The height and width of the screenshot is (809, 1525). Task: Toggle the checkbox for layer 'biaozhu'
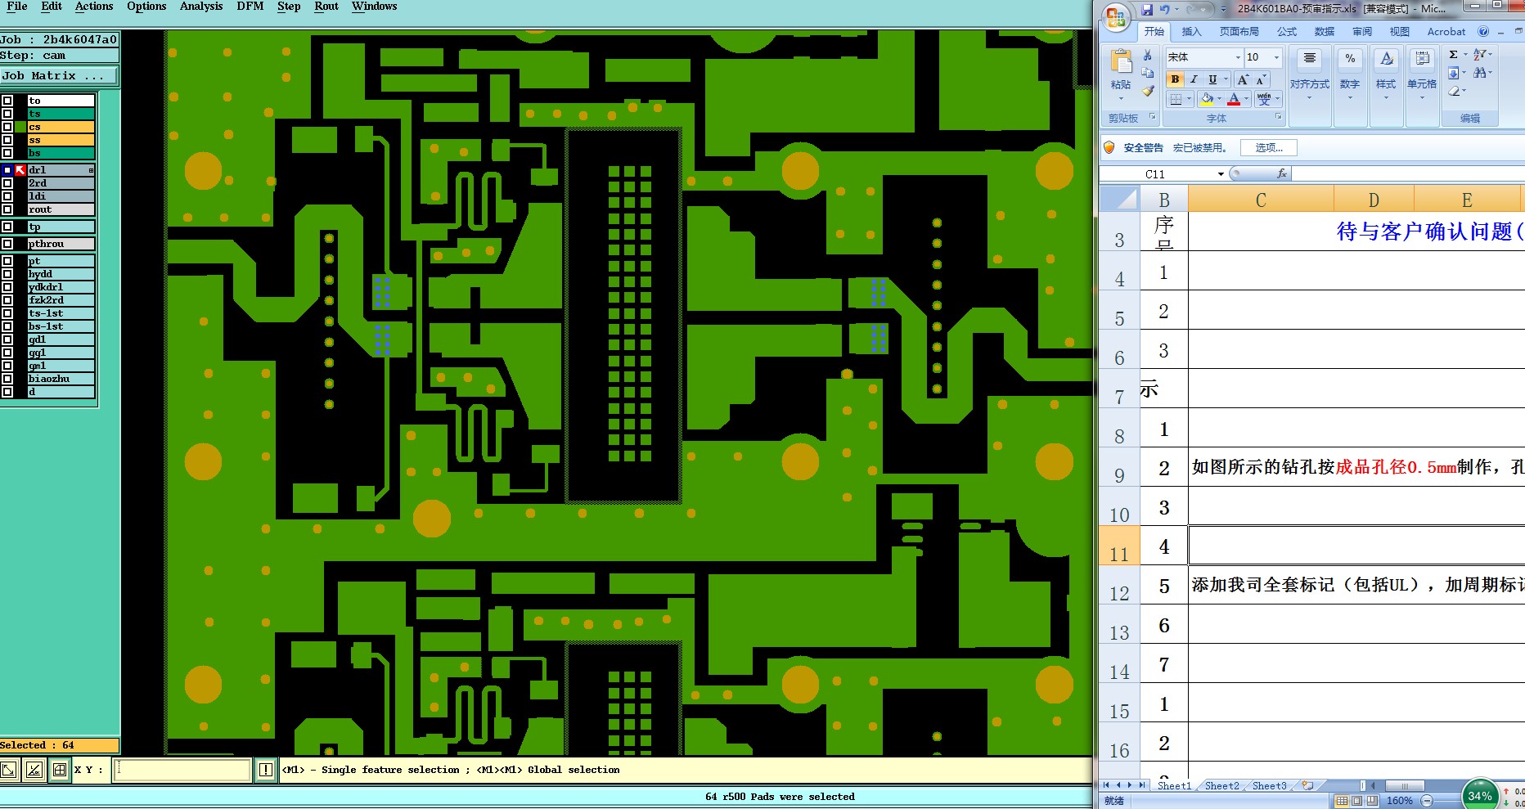7,379
